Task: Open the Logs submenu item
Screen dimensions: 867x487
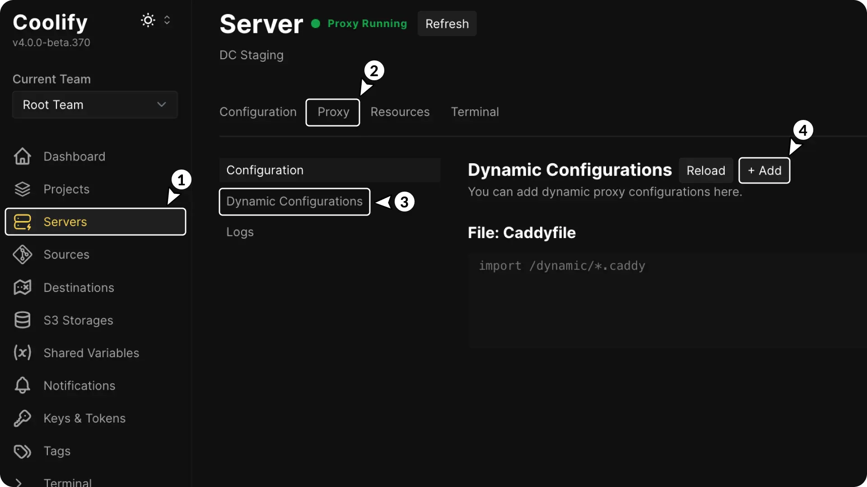Action: coord(240,232)
